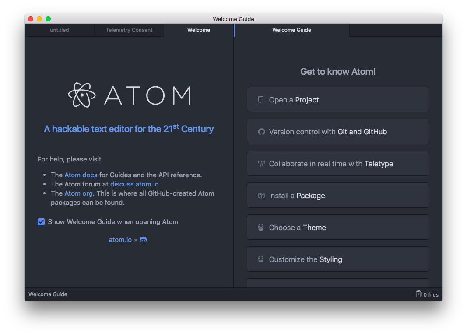The width and height of the screenshot is (467, 336).
Task: Click the For help, please visit text
Action: pos(70,159)
